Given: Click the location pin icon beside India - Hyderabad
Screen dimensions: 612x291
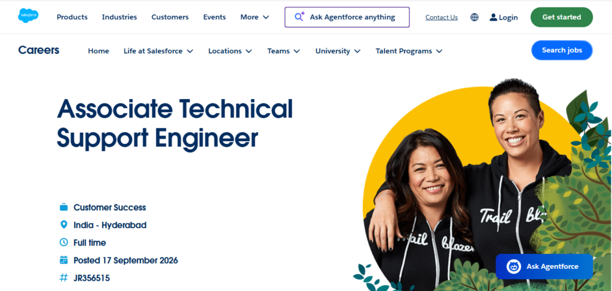Looking at the screenshot, I should pyautogui.click(x=63, y=225).
